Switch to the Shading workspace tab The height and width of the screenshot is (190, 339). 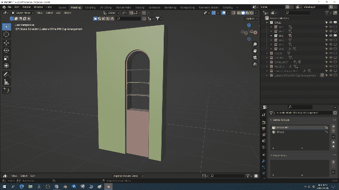click(x=140, y=7)
